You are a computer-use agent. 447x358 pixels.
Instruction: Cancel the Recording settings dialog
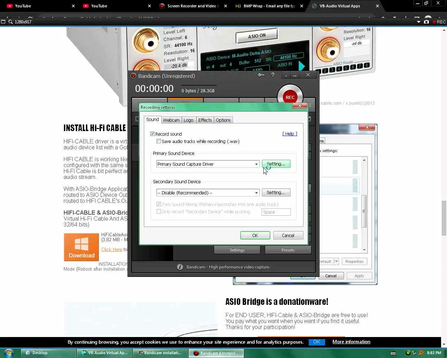(x=288, y=235)
